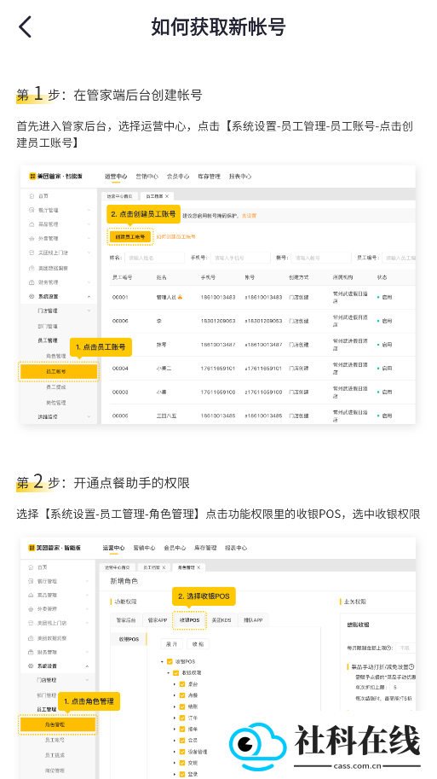Click the 外卖管理 icon in step 1 sidebar
437x779 pixels.
(32, 238)
